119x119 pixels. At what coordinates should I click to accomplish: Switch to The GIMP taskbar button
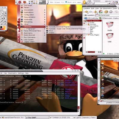point(37,118)
